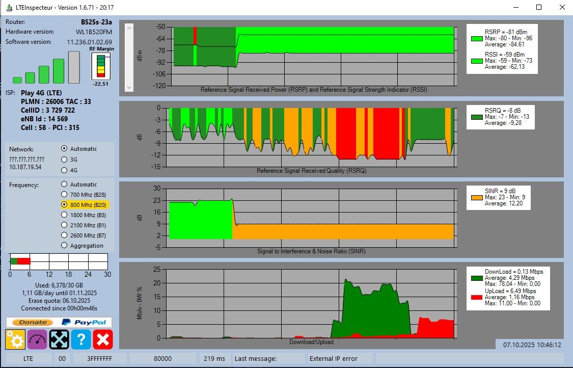
Task: Click the scroll down arrow beside RSRP graph
Action: pos(129,88)
